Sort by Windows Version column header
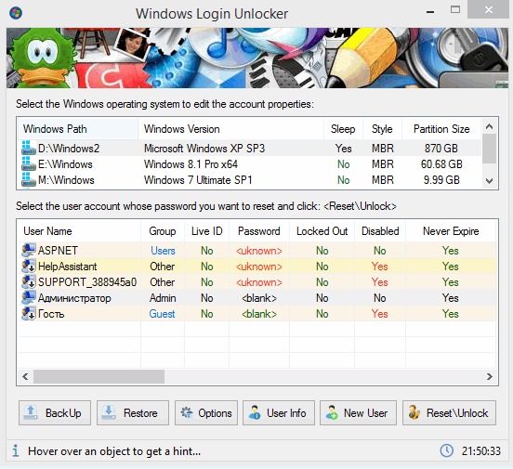This screenshot has height=469, width=513. (230, 129)
